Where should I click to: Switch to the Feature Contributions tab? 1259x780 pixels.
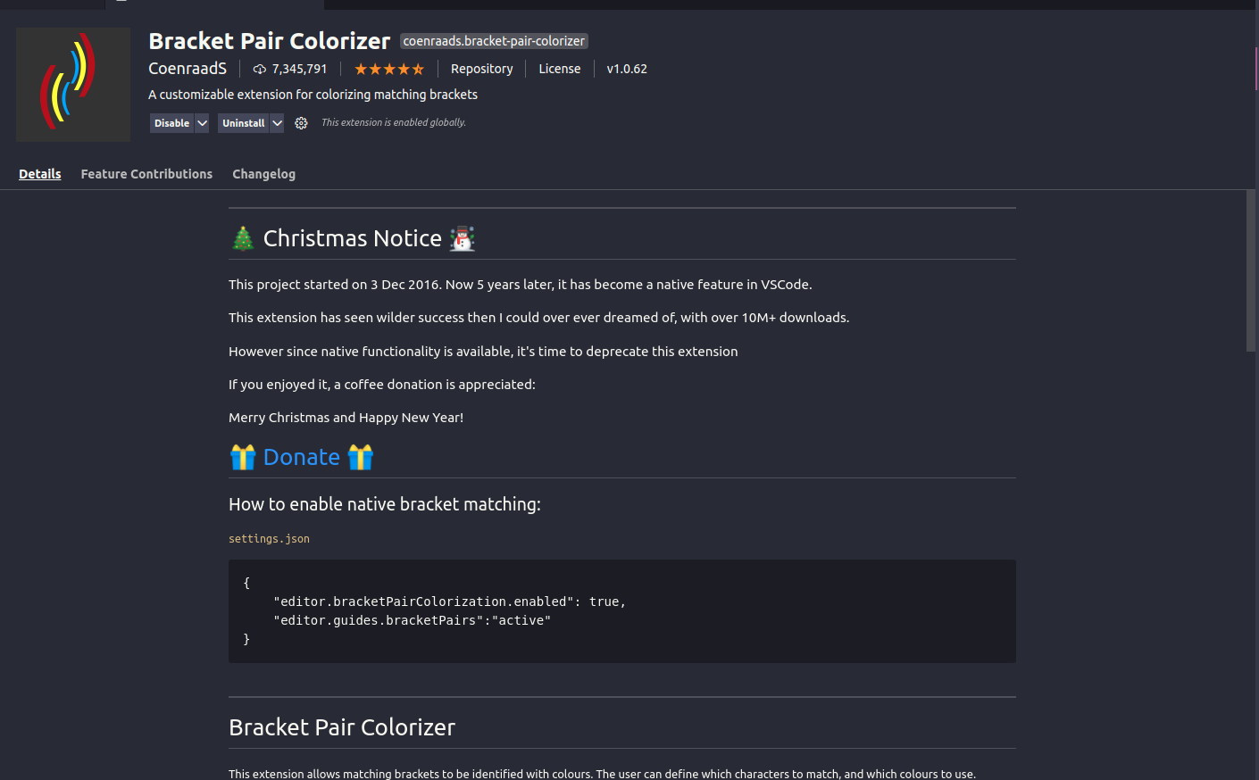(x=146, y=174)
